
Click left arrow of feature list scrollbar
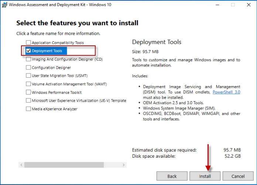21,165
